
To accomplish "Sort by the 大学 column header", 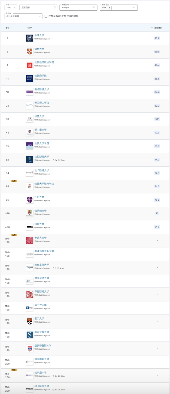I will click(x=29, y=28).
